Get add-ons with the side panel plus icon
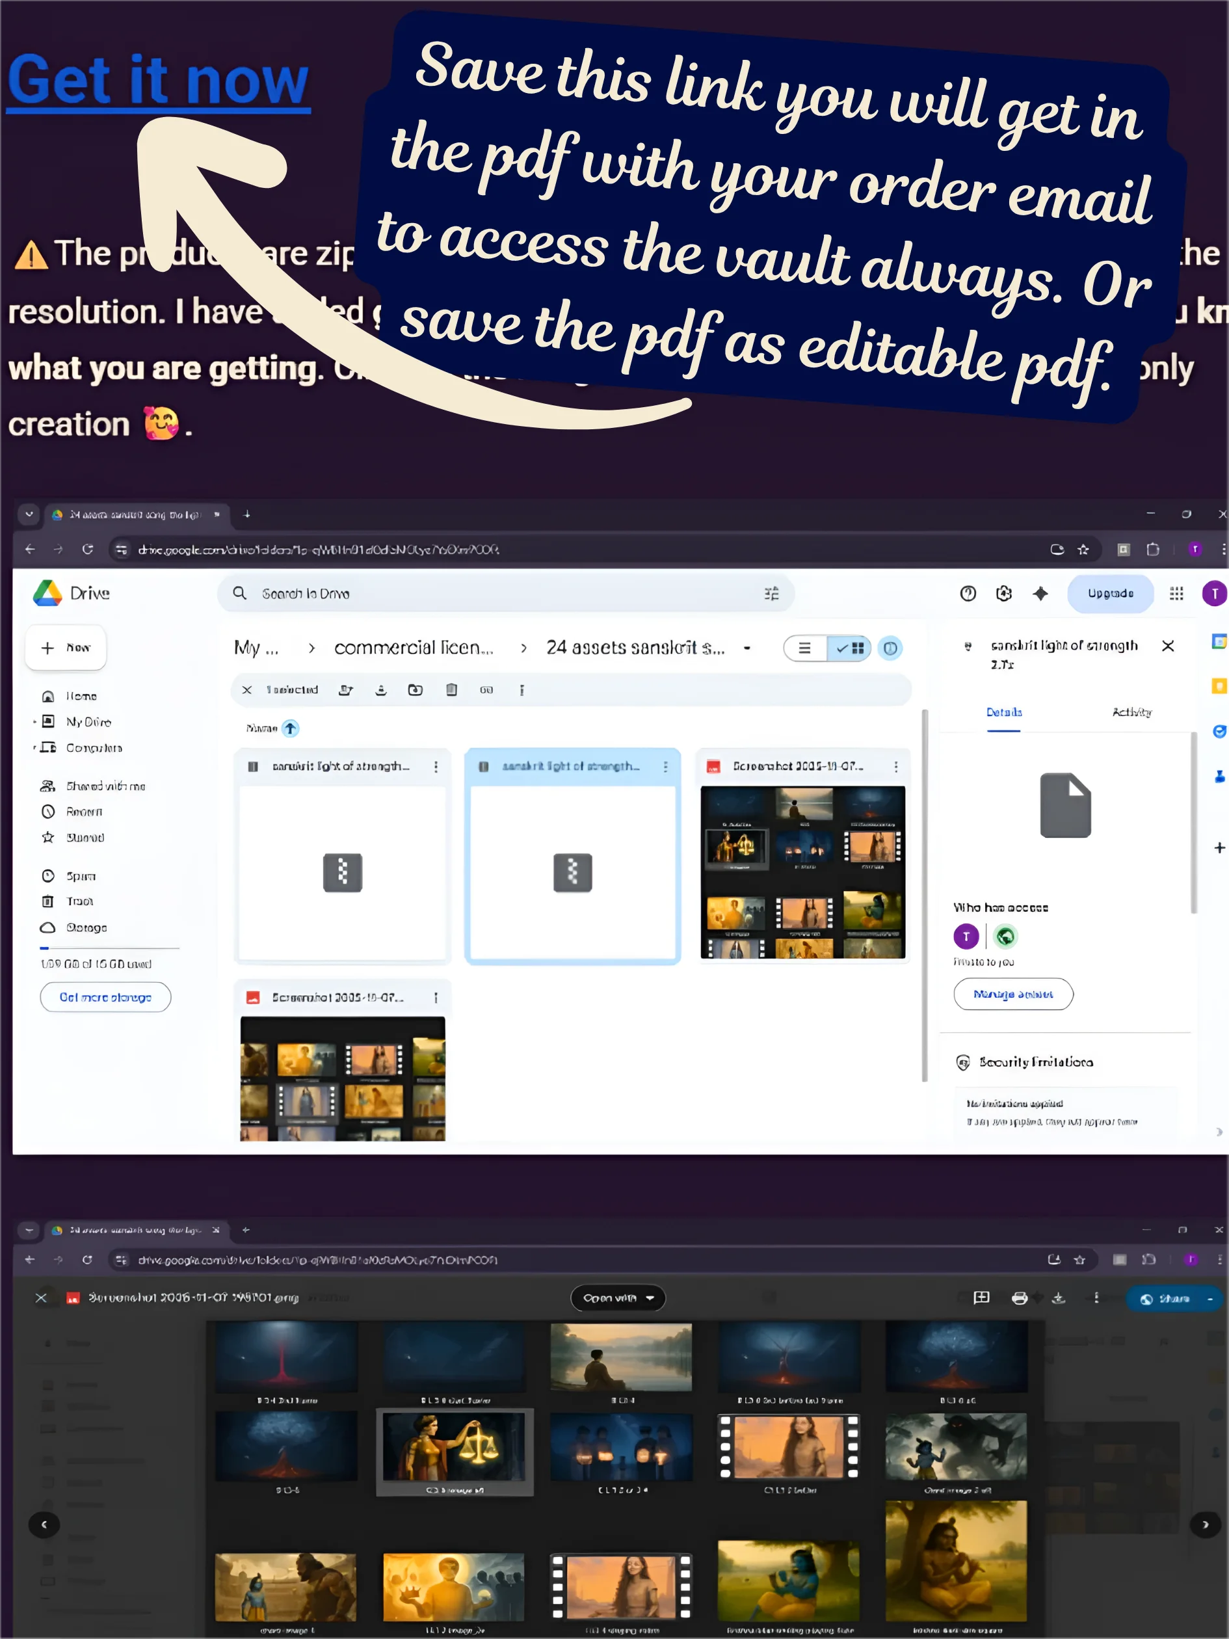The height and width of the screenshot is (1639, 1229). pos(1219,847)
